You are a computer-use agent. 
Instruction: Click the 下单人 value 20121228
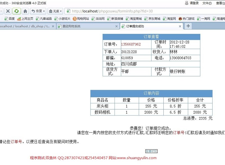click(129, 52)
